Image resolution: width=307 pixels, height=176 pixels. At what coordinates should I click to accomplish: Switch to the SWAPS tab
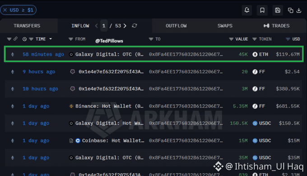pos(225,26)
